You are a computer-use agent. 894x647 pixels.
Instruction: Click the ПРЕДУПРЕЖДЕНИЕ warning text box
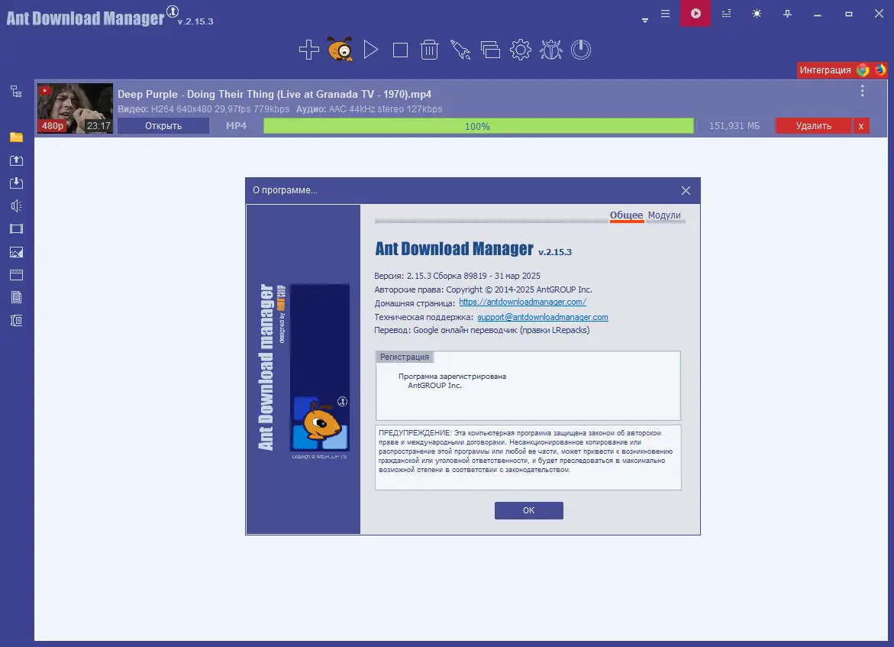click(x=528, y=457)
